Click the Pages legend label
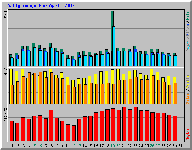Screen dimensions: 192x150 (187, 46)
